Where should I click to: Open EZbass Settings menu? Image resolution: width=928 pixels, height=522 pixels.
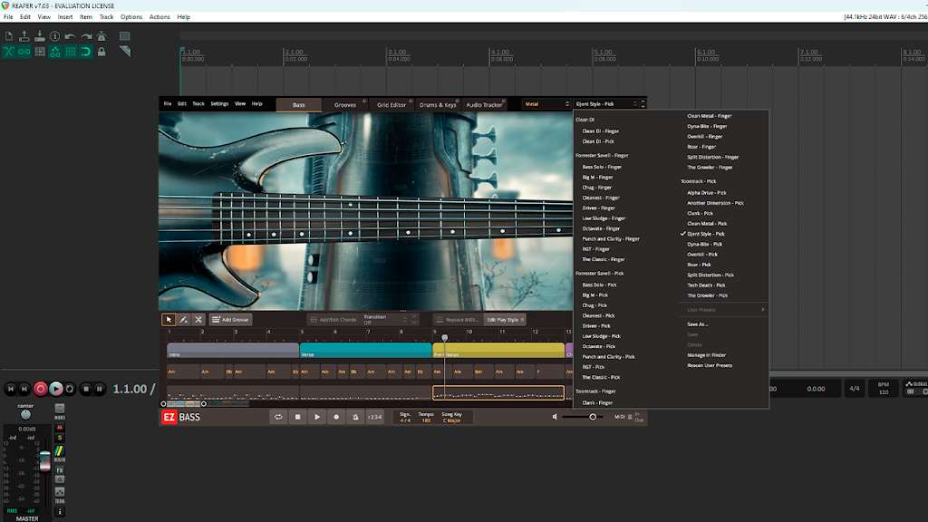pyautogui.click(x=219, y=104)
